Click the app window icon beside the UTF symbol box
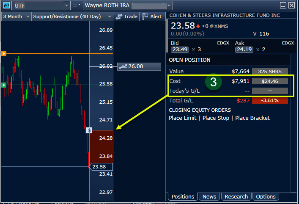 [5, 6]
